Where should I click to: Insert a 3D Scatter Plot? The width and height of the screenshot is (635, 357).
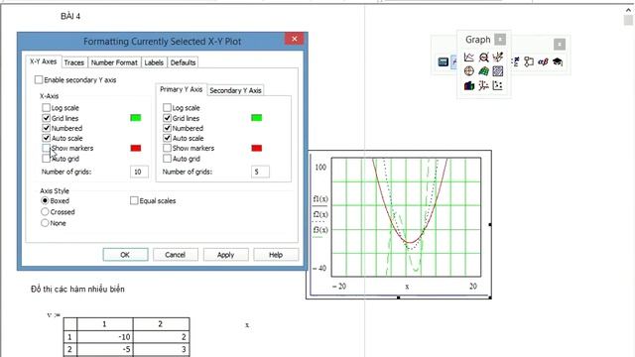483,85
